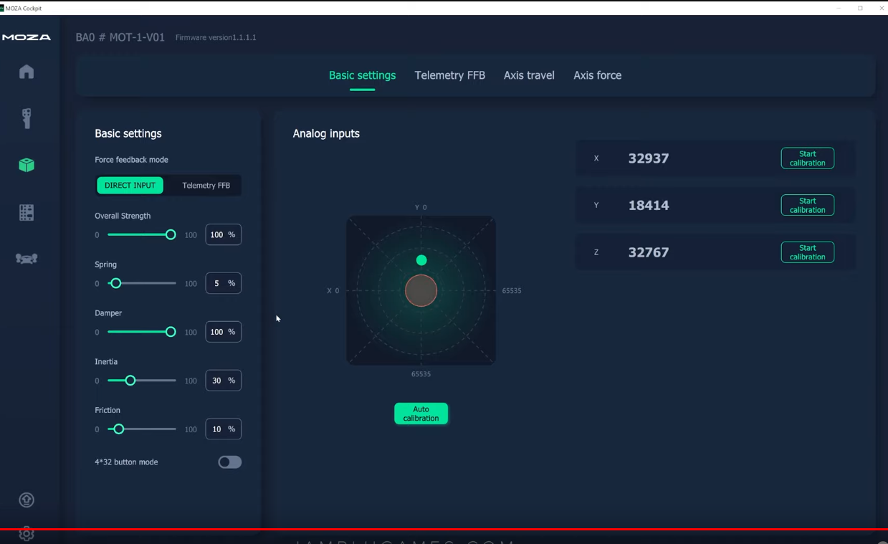
Task: Start calibration for the X axis
Action: click(x=807, y=158)
